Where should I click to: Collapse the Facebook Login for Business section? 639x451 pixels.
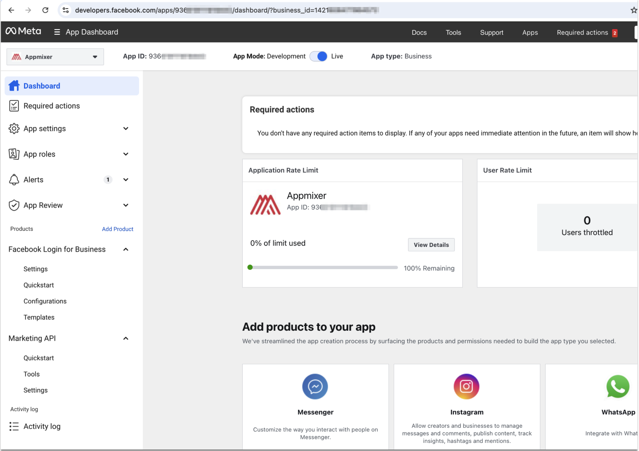pyautogui.click(x=125, y=249)
